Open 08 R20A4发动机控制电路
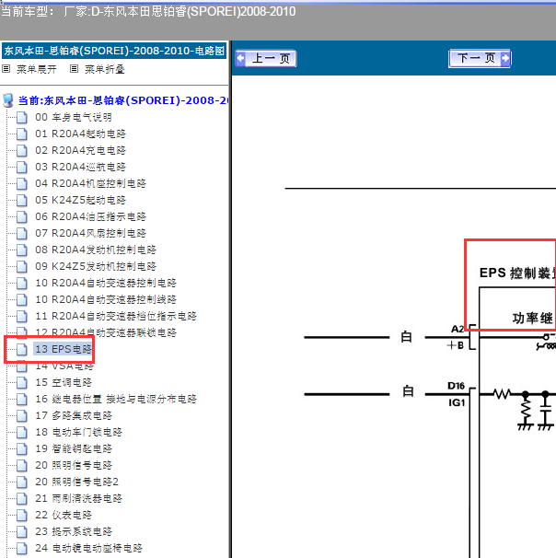The image size is (556, 558). (96, 250)
